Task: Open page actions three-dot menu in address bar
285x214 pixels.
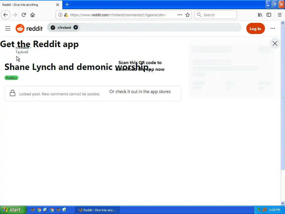Action: [180, 15]
